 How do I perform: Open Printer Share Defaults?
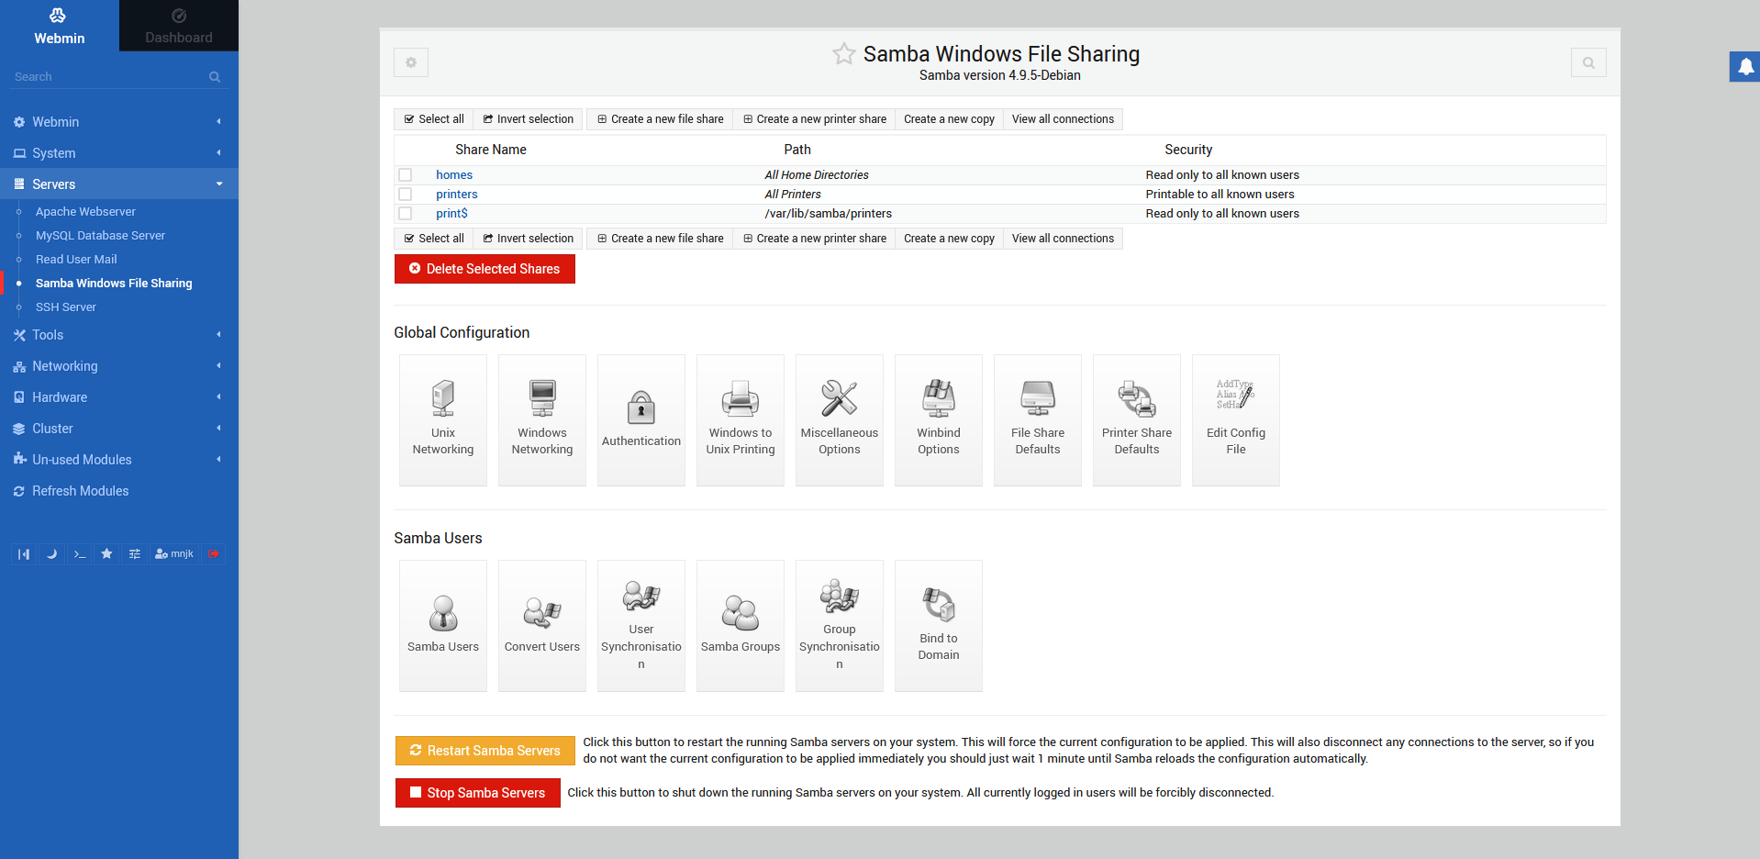point(1137,419)
